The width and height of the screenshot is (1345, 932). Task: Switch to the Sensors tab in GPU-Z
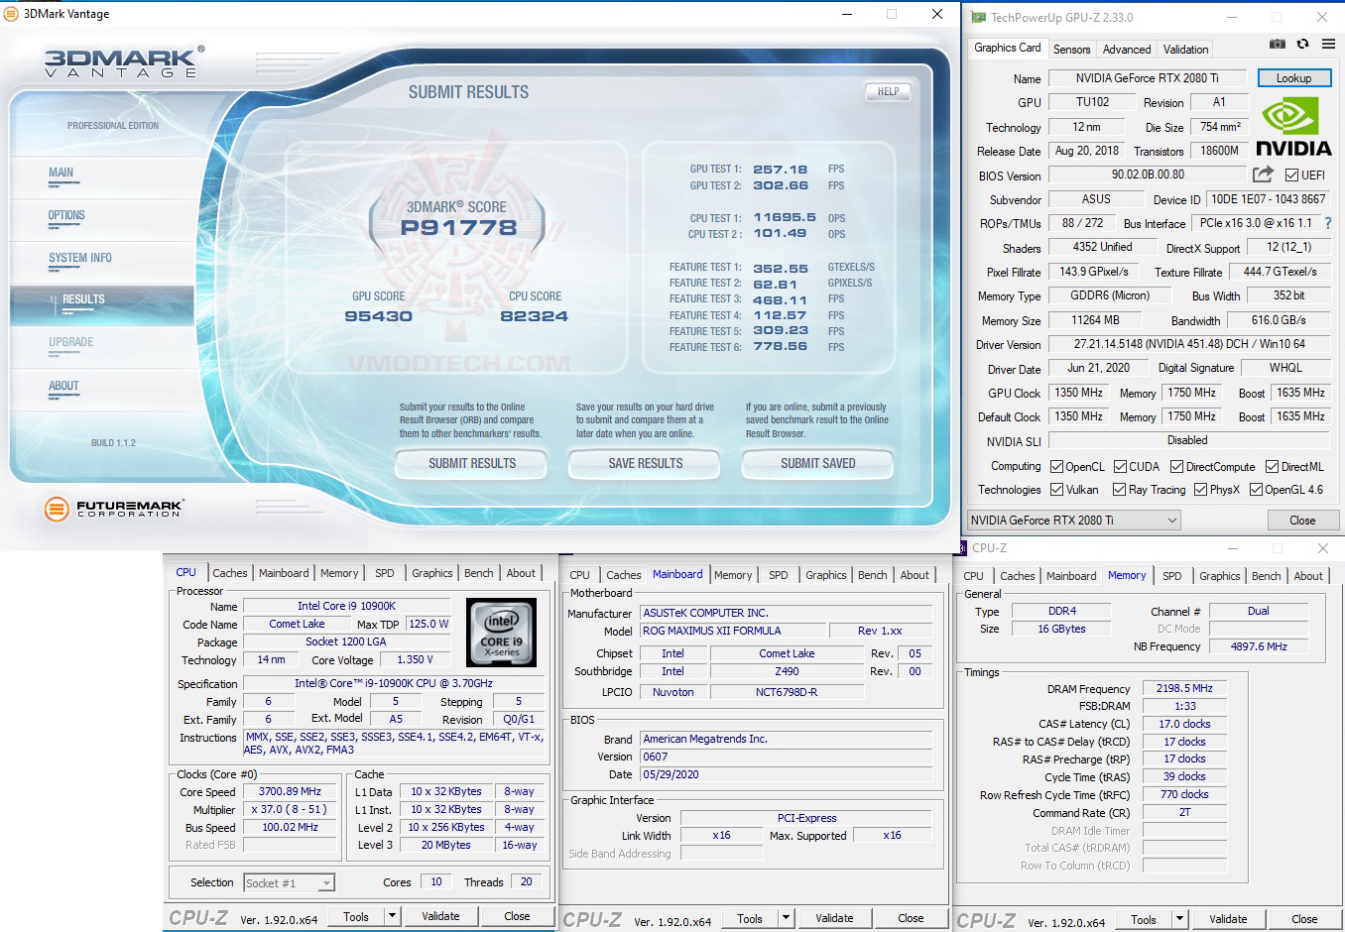[1071, 49]
